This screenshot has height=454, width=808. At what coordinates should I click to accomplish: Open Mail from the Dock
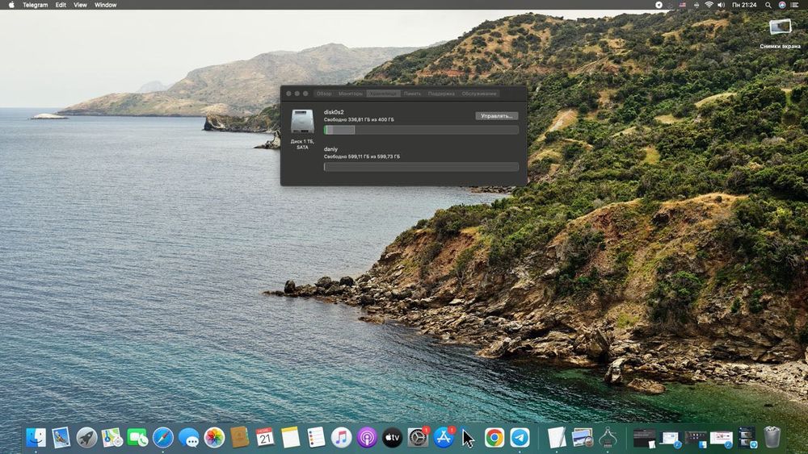point(61,438)
